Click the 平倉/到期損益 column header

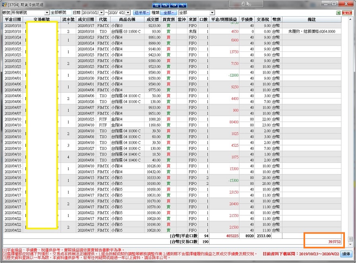[x=224, y=19]
